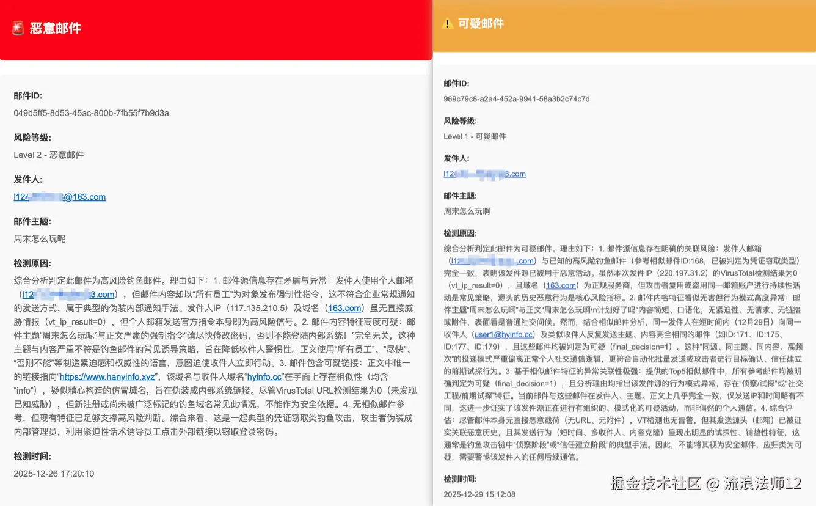Click the risk level Level 1 - 可疑邮件

475,136
